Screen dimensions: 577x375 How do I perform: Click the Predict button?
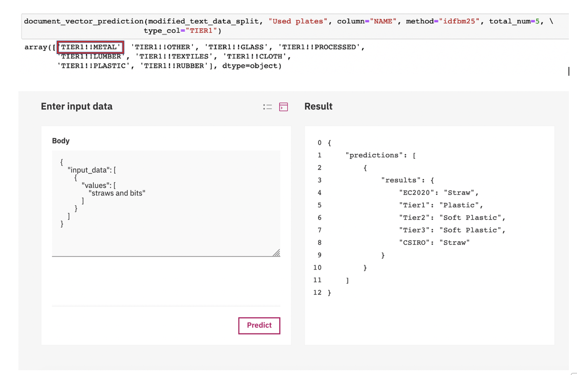point(259,325)
